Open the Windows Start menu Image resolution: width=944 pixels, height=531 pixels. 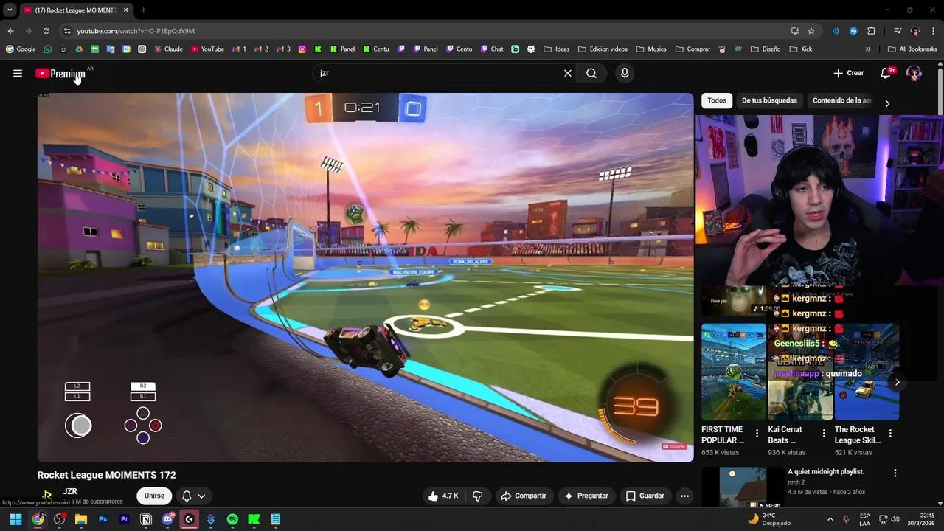(x=15, y=519)
